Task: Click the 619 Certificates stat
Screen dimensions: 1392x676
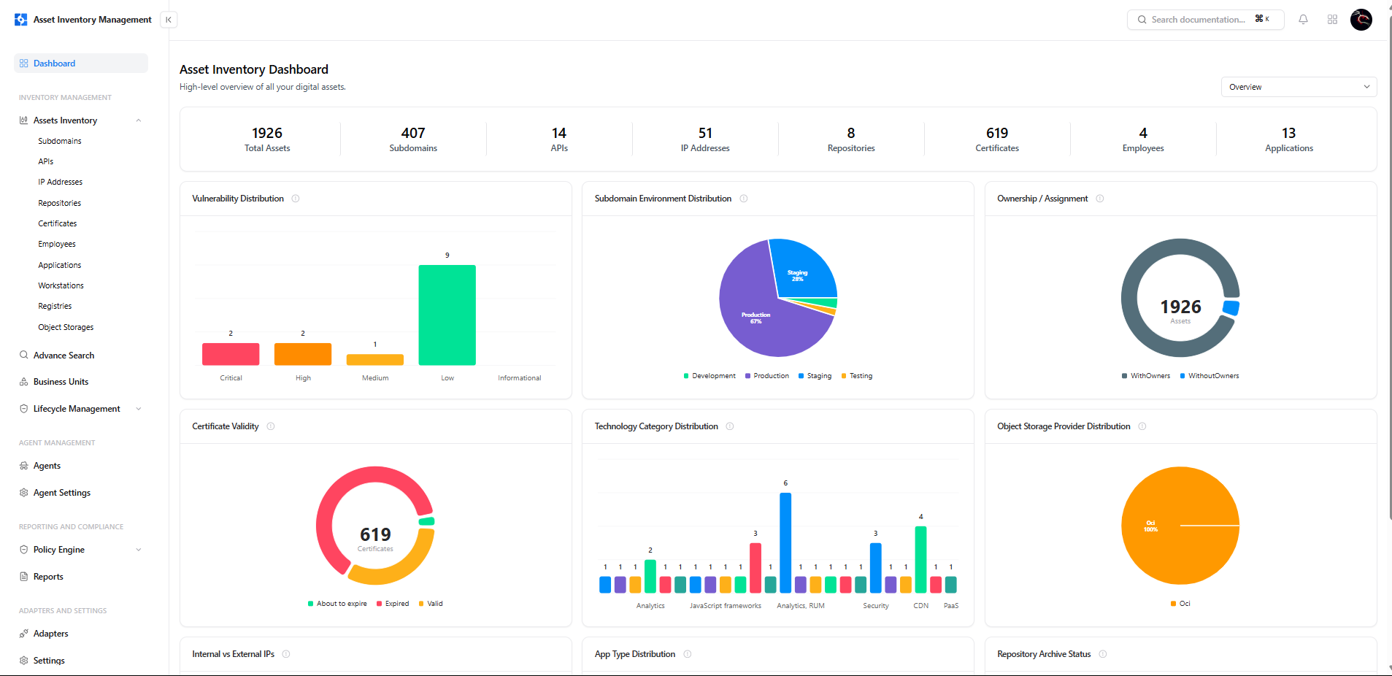Action: [996, 139]
